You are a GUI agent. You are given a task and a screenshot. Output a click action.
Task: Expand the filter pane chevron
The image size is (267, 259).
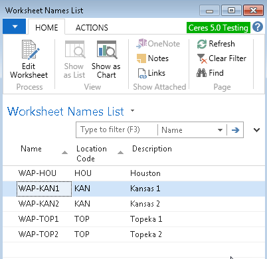[x=256, y=130]
